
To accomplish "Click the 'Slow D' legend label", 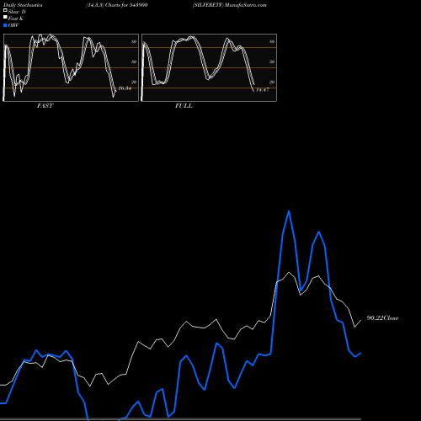I will click(x=17, y=12).
